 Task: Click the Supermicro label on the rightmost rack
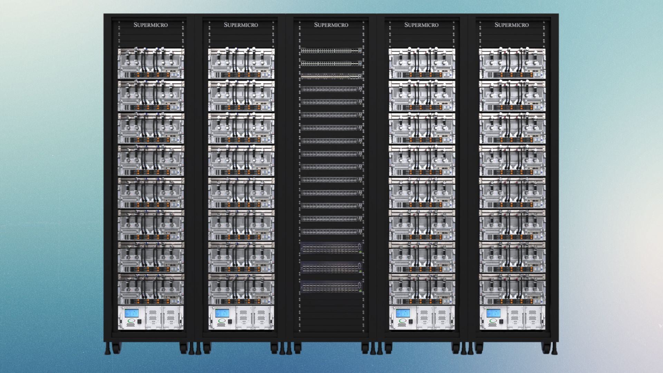tap(511, 25)
